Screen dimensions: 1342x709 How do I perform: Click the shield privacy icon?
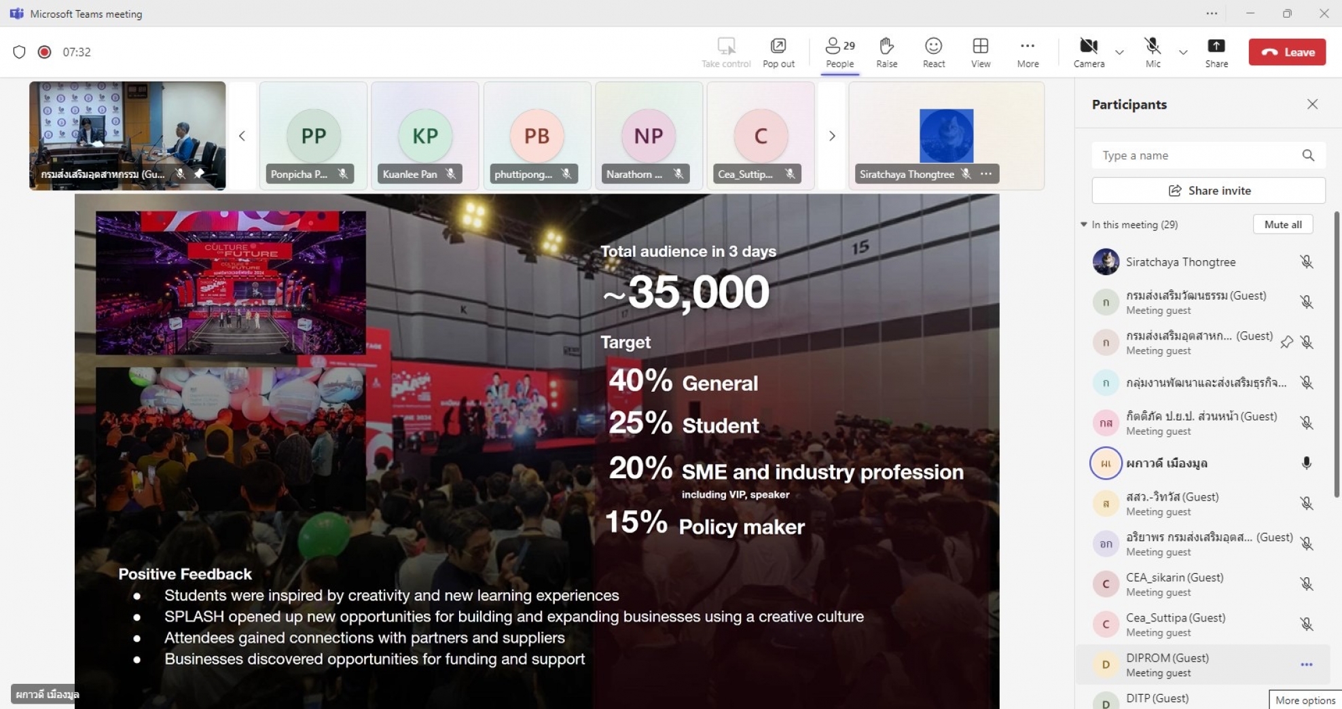tap(19, 52)
